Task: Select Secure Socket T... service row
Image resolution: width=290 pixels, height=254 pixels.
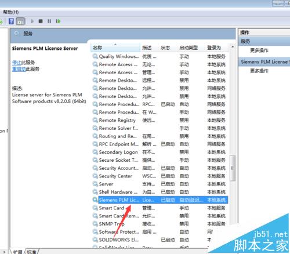Action: (160, 160)
